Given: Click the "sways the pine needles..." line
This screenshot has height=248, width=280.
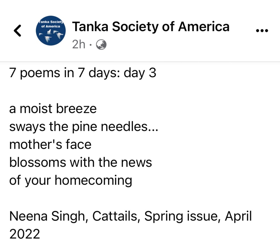Looking at the screenshot, I should [x=84, y=127].
